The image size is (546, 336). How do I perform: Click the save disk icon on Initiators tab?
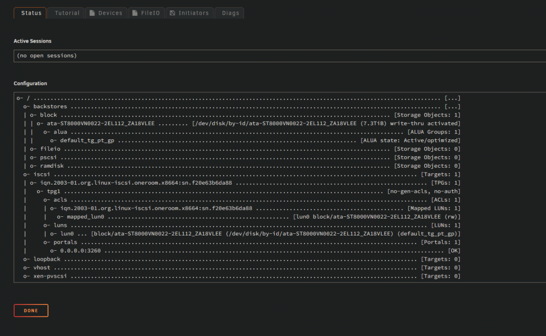point(173,13)
